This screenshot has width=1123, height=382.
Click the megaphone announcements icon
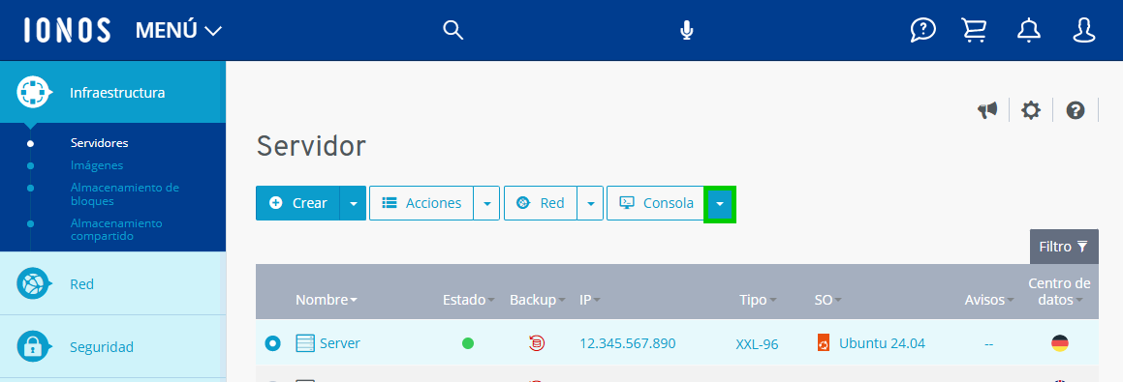987,110
